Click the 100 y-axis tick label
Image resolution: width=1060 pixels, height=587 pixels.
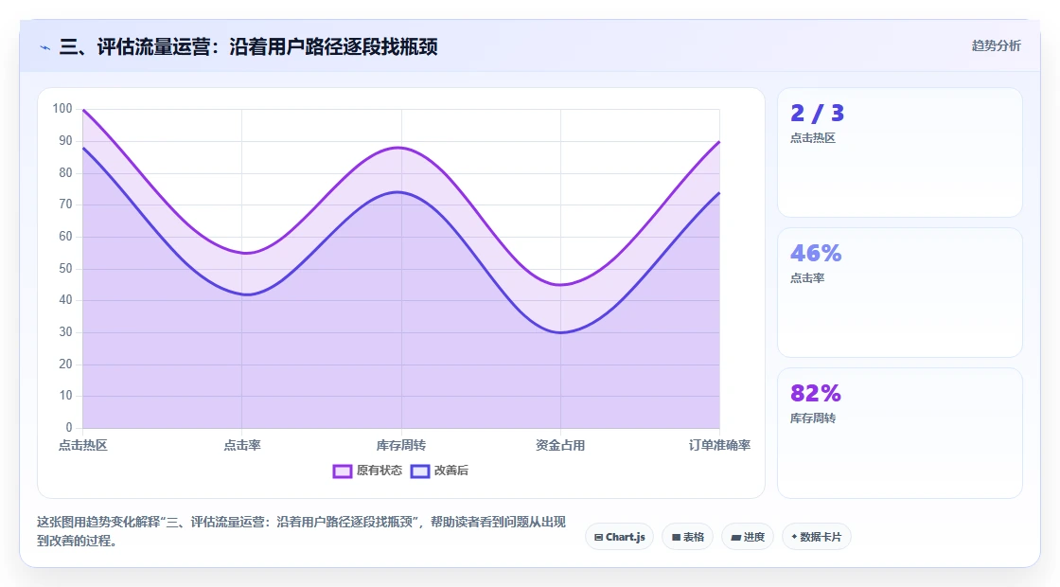[62, 108]
